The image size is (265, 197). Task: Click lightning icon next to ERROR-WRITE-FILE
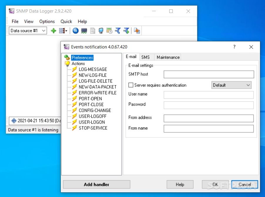[75, 93]
